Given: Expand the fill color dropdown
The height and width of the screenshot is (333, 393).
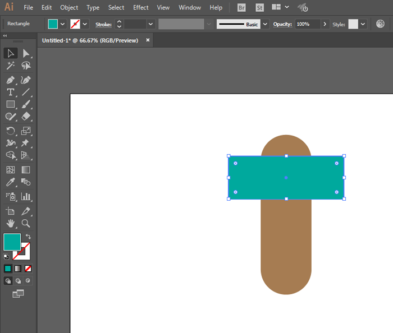Looking at the screenshot, I should click(x=62, y=24).
